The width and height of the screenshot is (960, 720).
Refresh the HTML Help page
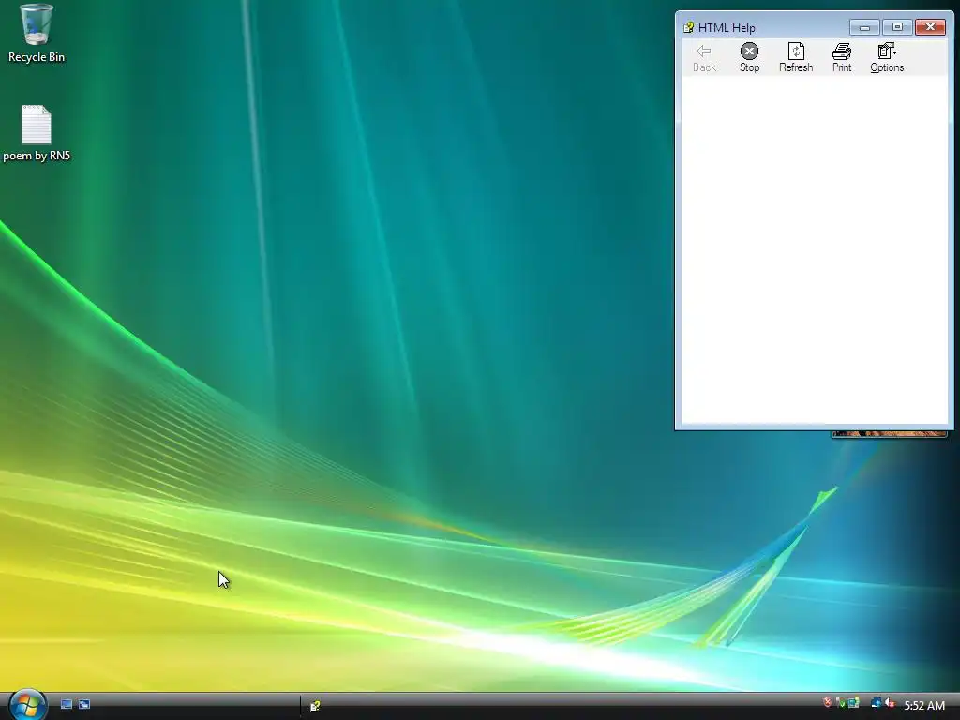pyautogui.click(x=796, y=58)
